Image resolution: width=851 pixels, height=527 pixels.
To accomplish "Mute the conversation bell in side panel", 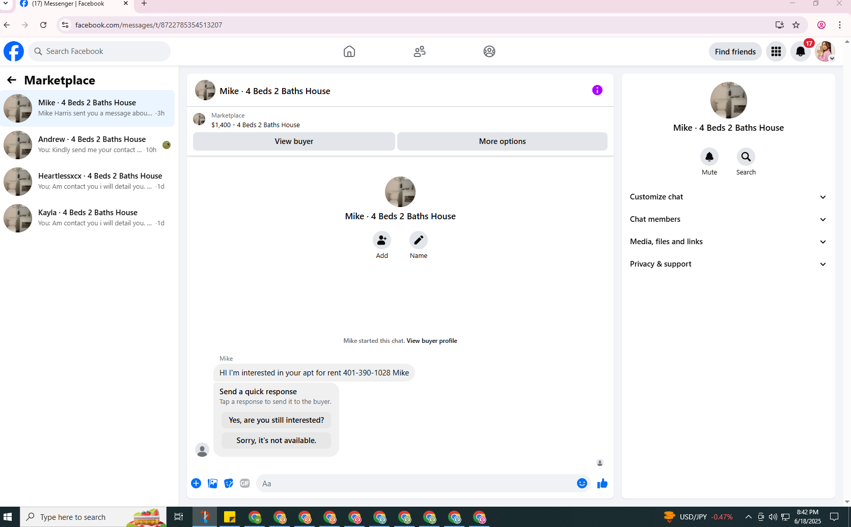I will point(709,157).
